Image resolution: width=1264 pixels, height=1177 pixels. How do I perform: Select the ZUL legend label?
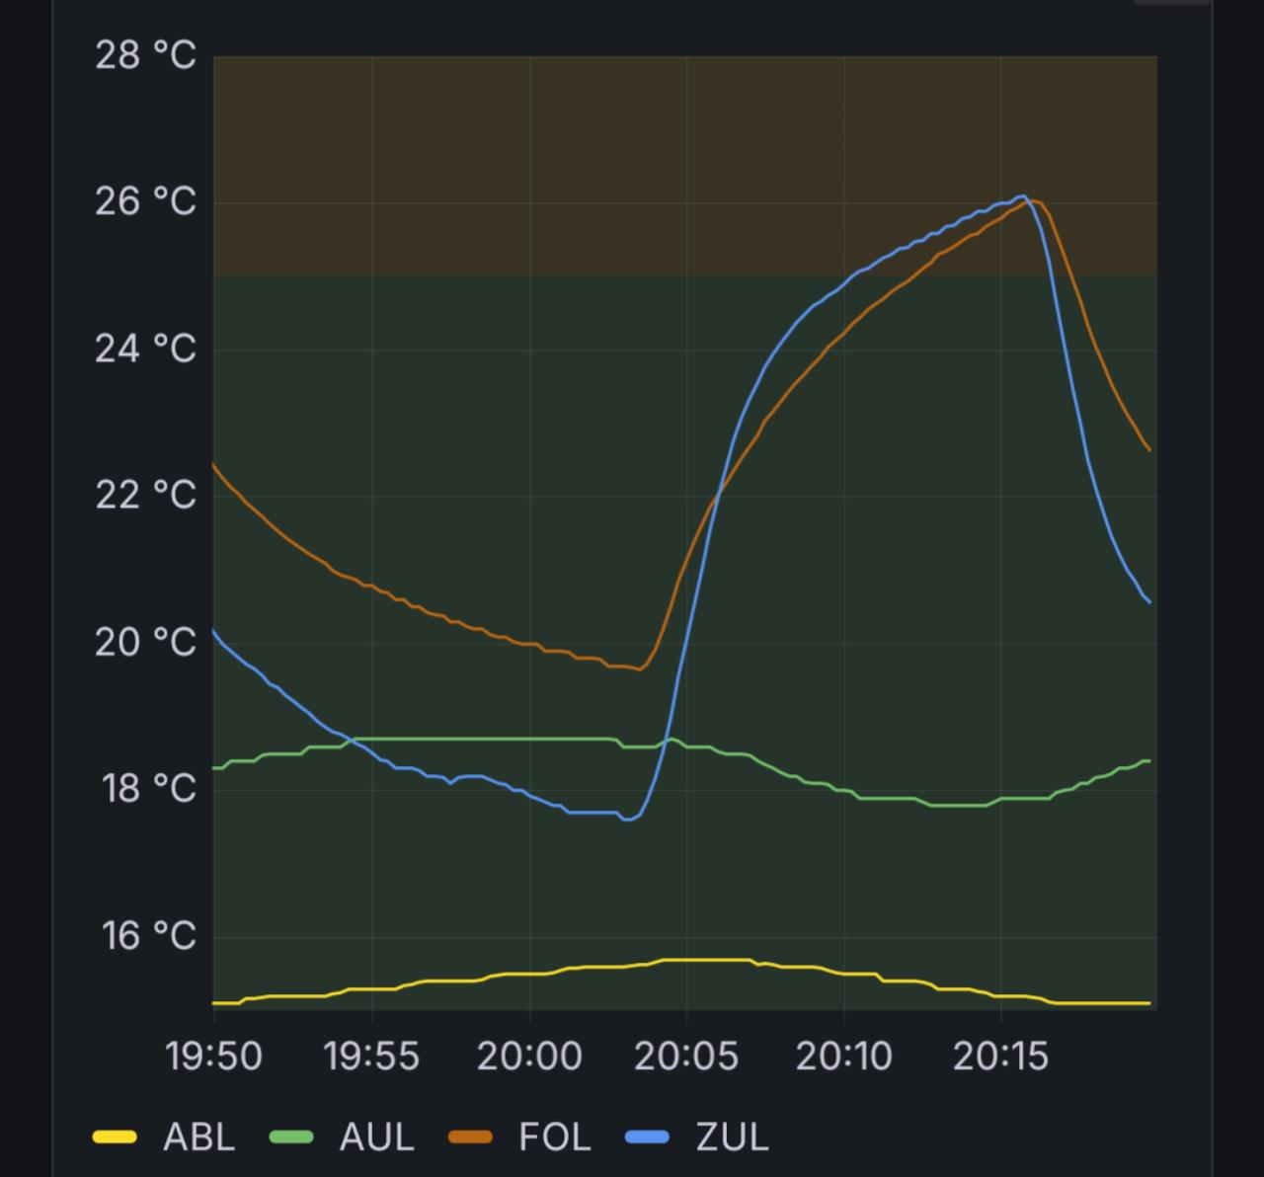(732, 1137)
